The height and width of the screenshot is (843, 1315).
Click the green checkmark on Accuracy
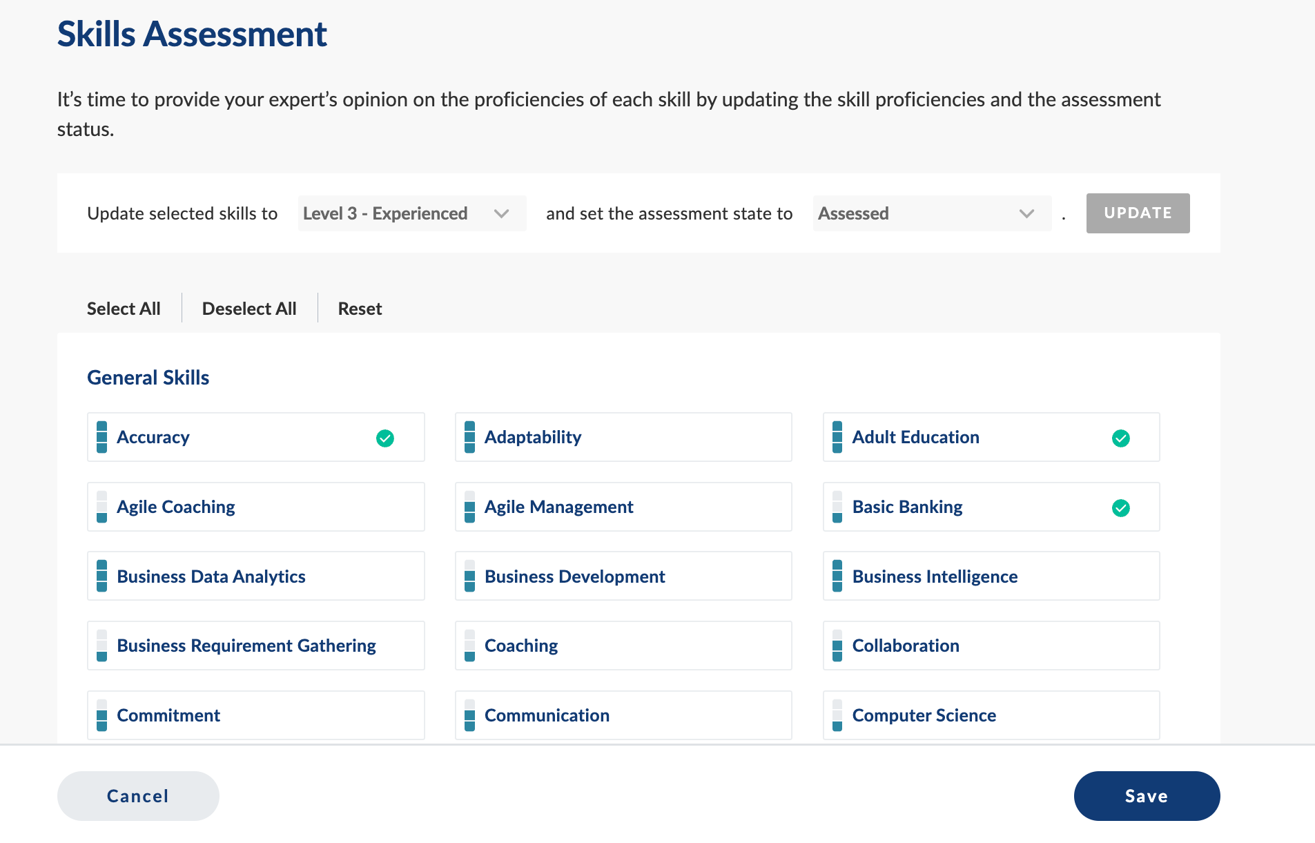384,438
